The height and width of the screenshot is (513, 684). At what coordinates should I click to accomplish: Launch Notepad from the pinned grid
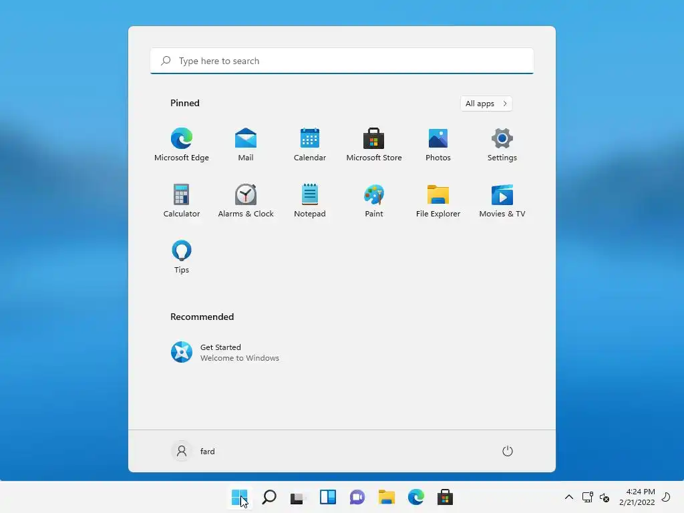[x=310, y=200]
